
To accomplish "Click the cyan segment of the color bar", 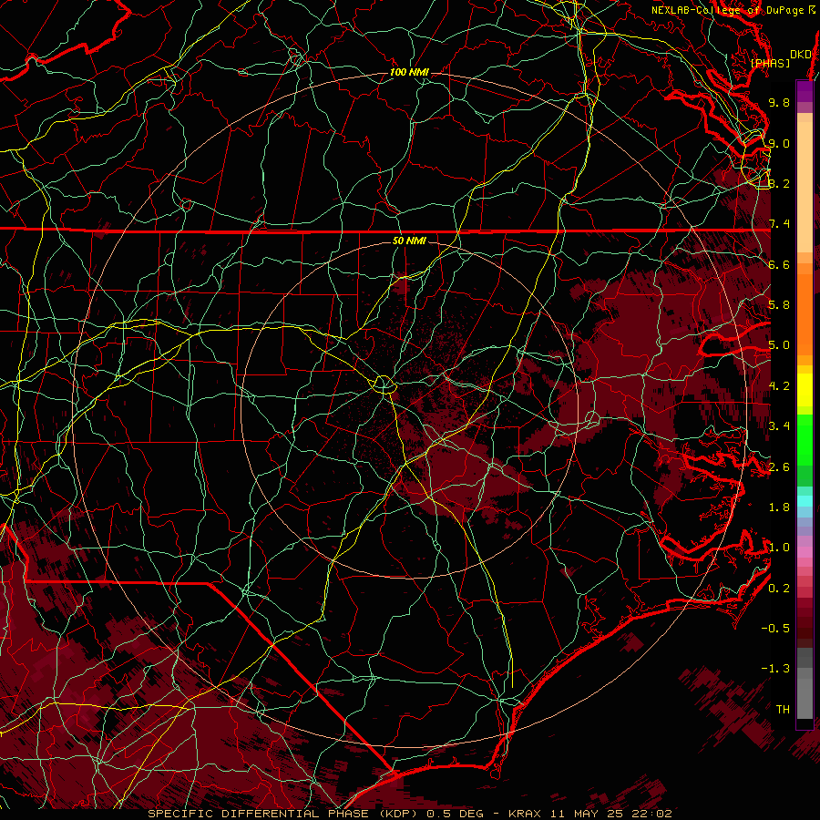I will [805, 500].
